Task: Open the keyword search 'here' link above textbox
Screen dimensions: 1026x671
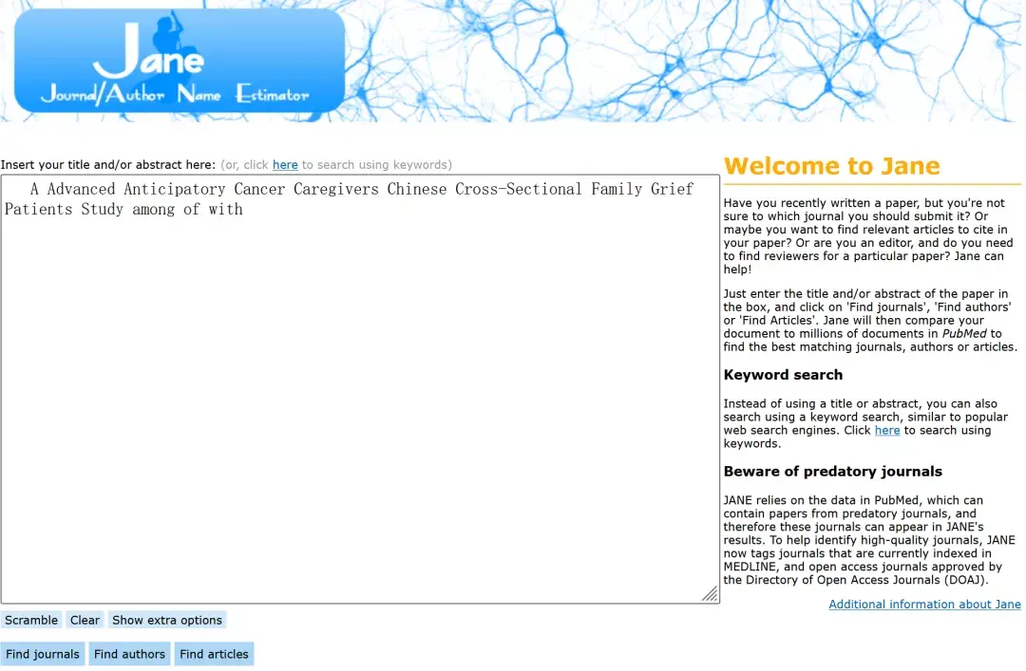Action: (x=285, y=165)
